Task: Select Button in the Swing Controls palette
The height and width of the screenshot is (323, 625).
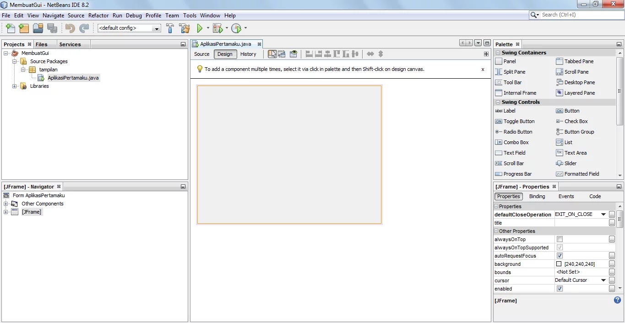Action: [571, 111]
